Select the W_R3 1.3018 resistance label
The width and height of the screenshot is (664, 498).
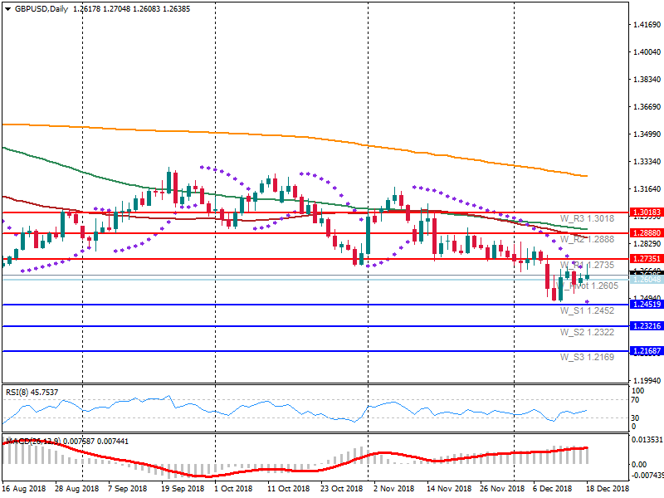586,218
